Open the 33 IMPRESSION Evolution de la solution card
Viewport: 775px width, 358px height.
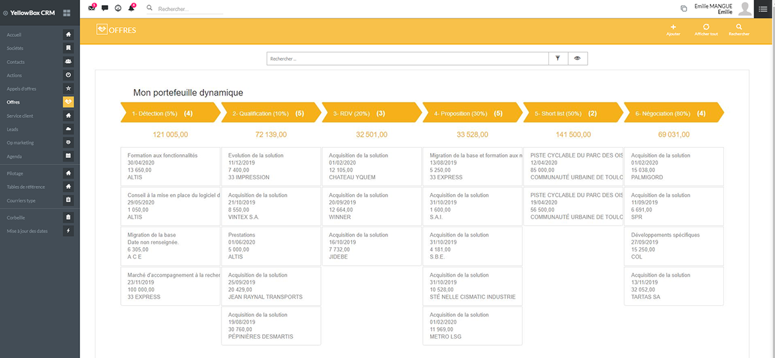coord(271,166)
